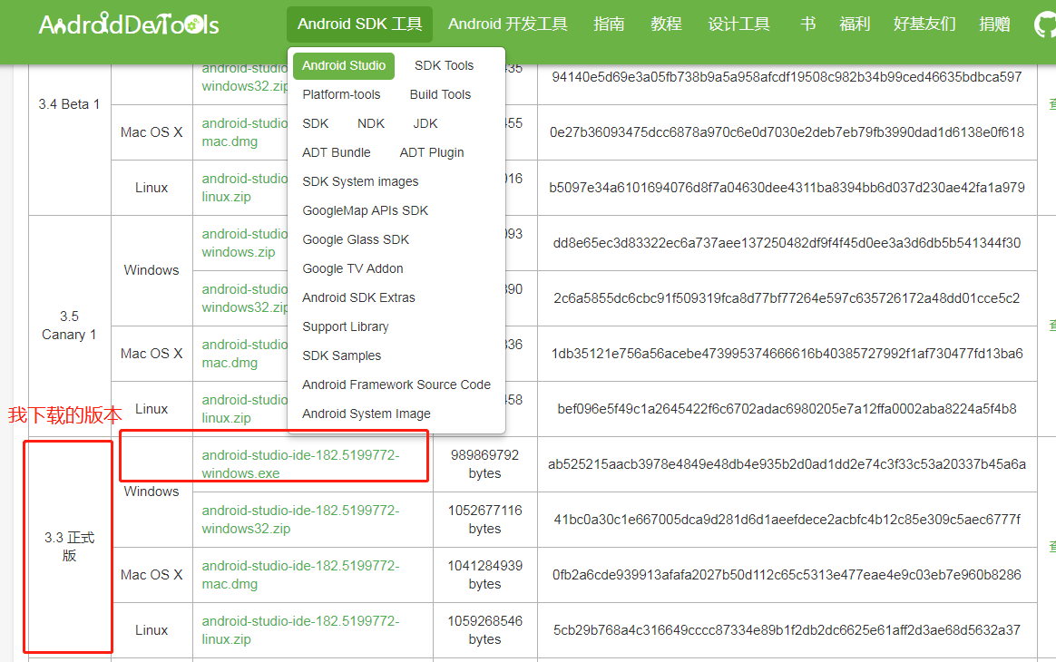Select the SDK menu entry
Screen dimensions: 1056x662
pyautogui.click(x=315, y=123)
